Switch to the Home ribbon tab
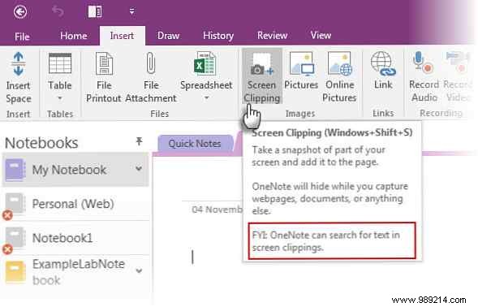Viewport: 478px width, 307px height. 74,36
